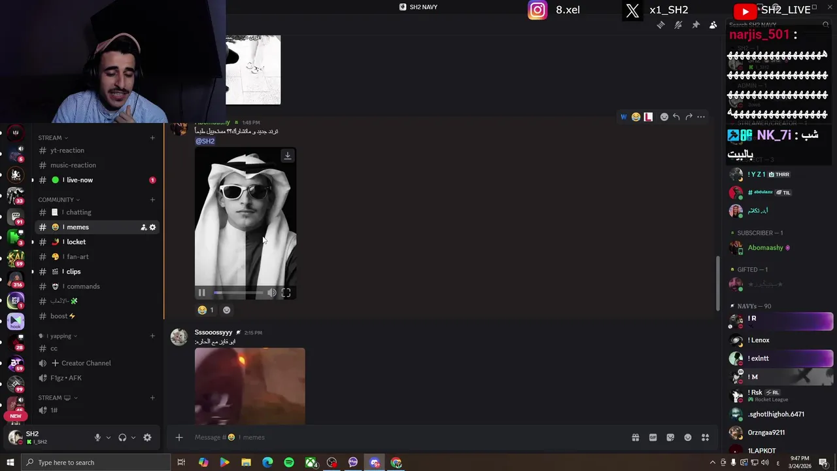
Task: Open the fan-art channel
Action: (x=97, y=257)
